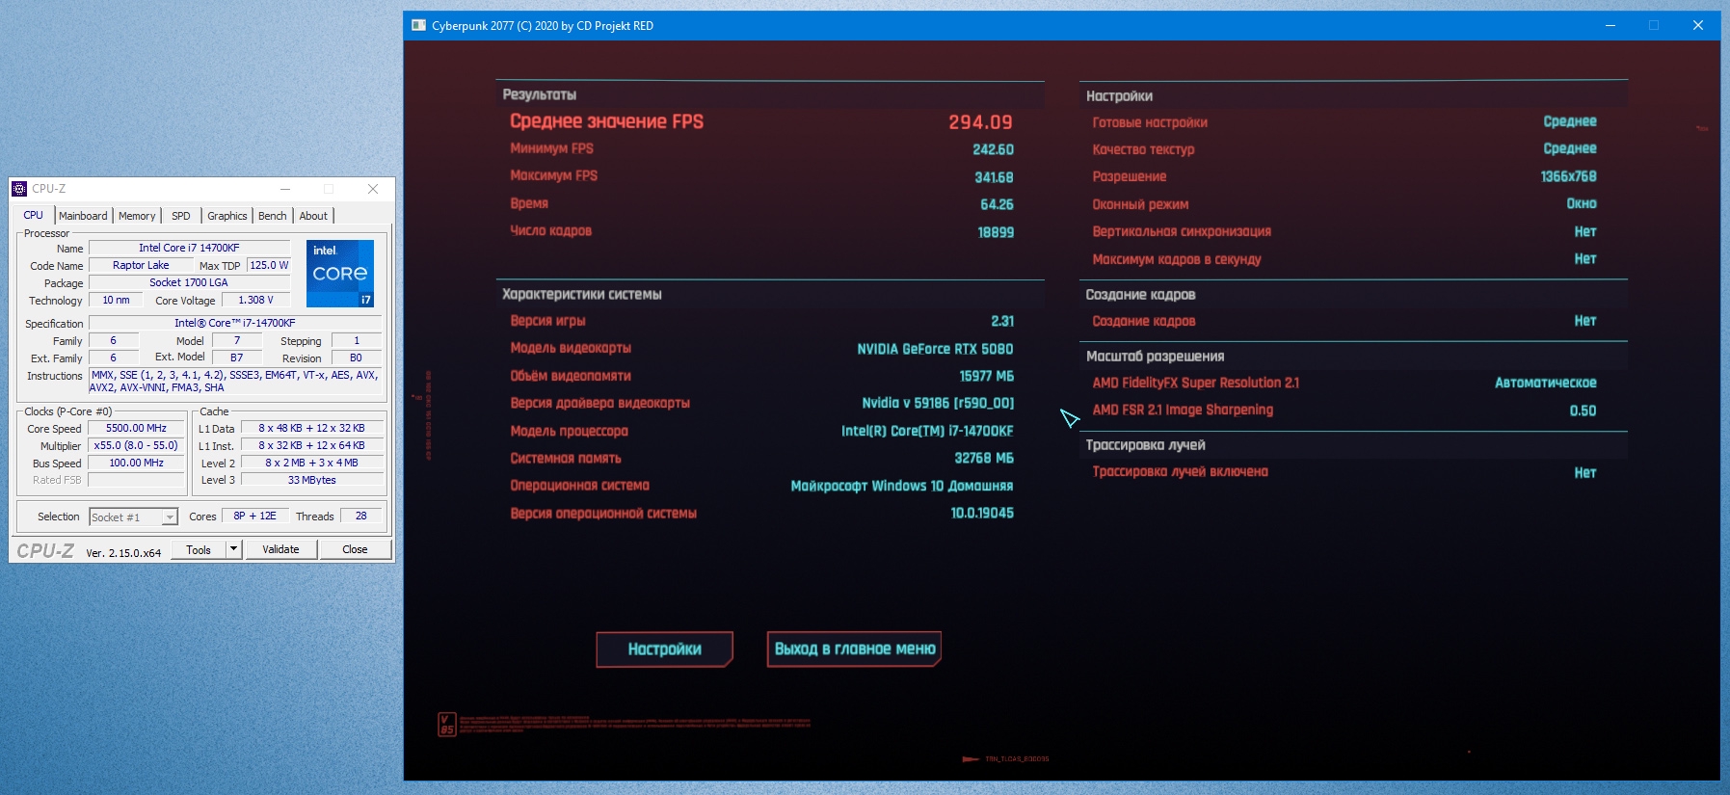Close the Cyberpunk 2077 window
Viewport: 1730px width, 795px height.
click(x=1698, y=26)
